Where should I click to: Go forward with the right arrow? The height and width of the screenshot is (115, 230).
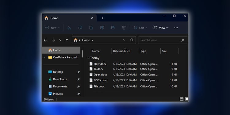point(53,40)
